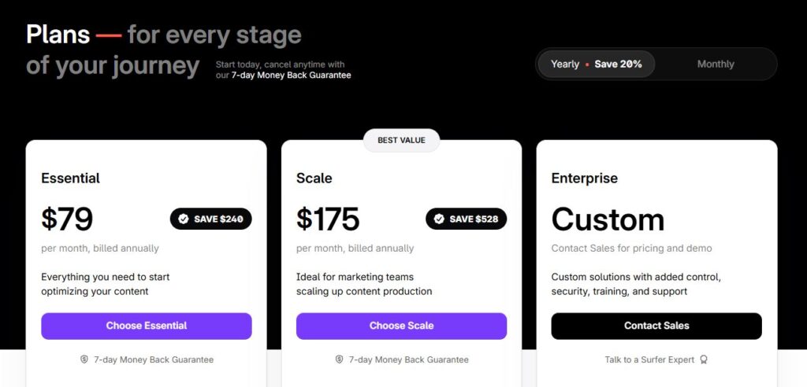Click the checkmark icon in SAVE $528 badge

[x=439, y=219]
